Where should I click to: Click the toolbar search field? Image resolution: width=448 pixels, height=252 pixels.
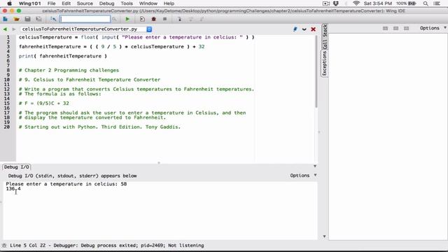point(85,19)
